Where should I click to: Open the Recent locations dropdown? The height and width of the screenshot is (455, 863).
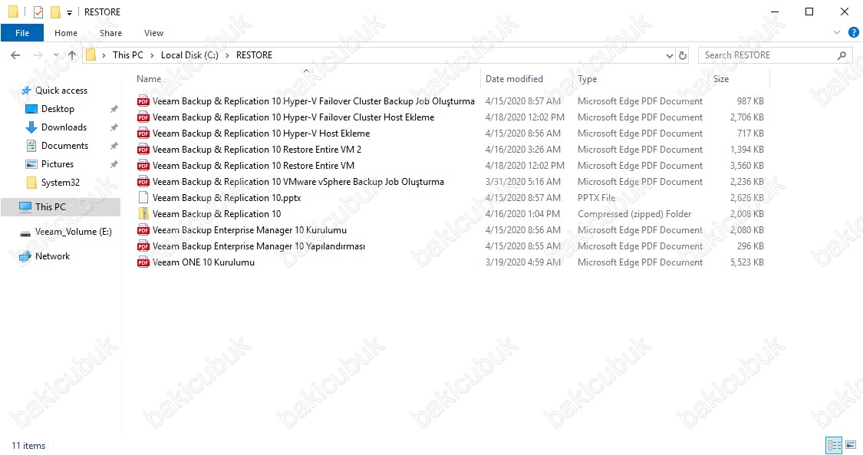pyautogui.click(x=56, y=55)
